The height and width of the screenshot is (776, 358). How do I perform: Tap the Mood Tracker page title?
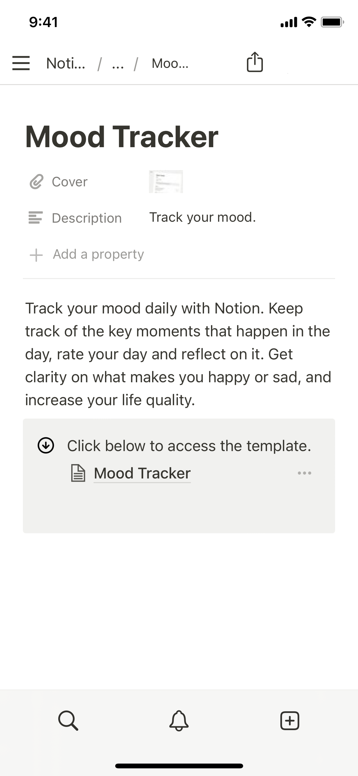coord(122,137)
